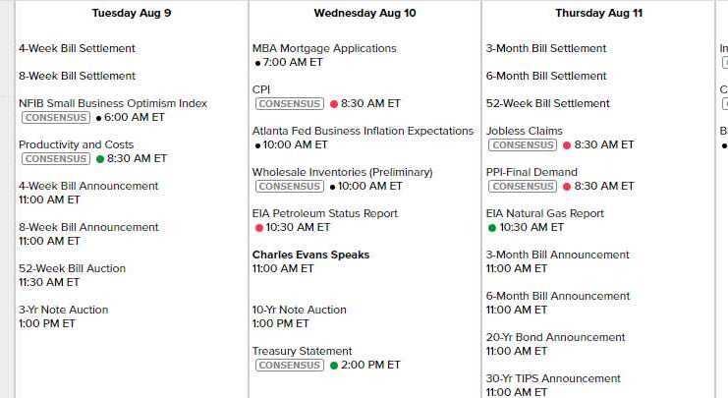Click CONSENSUS badge under Wholesale Inventories

click(x=289, y=186)
